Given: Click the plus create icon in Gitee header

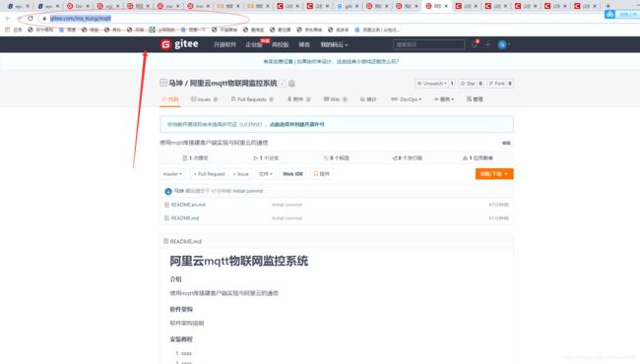Looking at the screenshot, I should pos(487,44).
